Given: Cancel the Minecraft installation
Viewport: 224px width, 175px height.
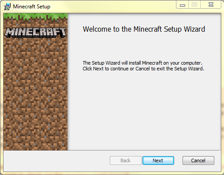Looking at the screenshot, I should tap(198, 160).
